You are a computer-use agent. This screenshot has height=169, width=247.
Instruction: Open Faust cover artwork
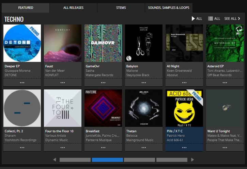pos(63,43)
